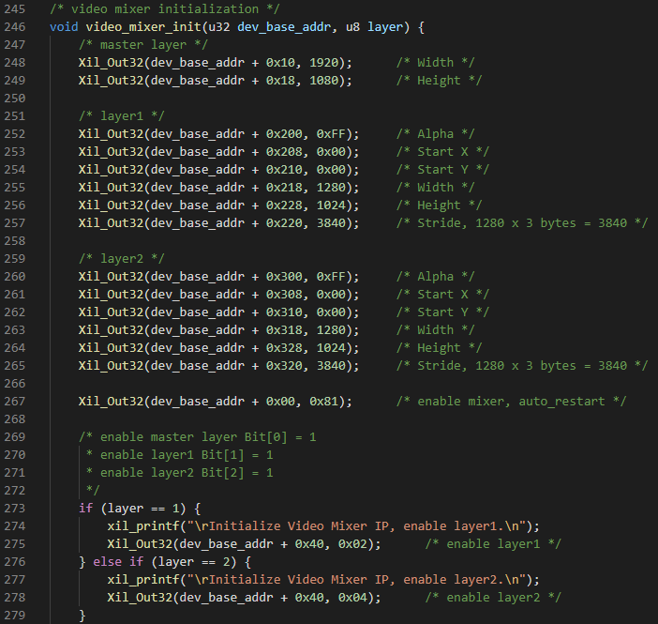658x624 pixels.
Task: Click the 0x300 offset on line 260
Action: click(284, 277)
